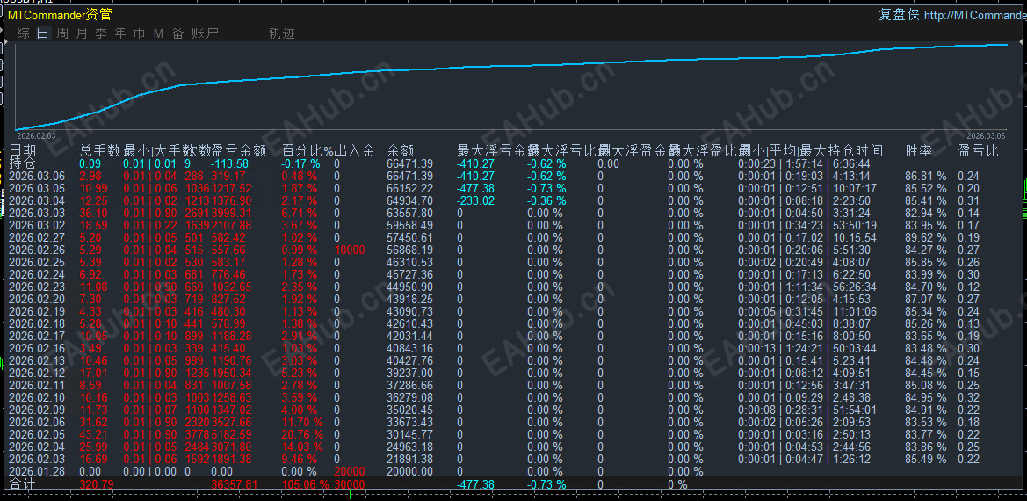
Task: Select the 2026.02.26 date row
Action: (513, 250)
